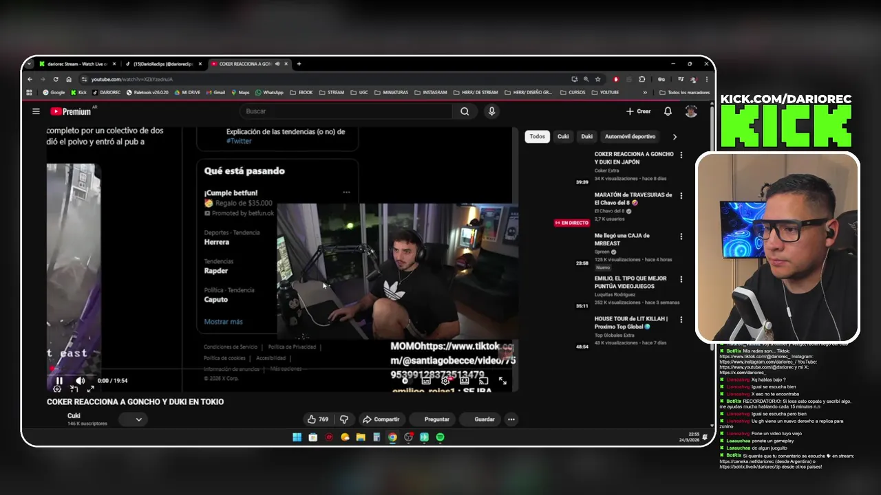This screenshot has width=881, height=495.
Task: Save the video with Guardar
Action: [480, 419]
